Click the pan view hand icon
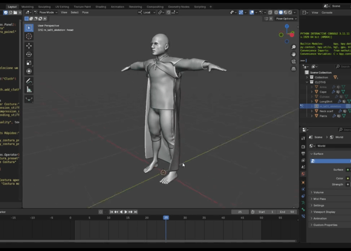Viewport: 351px width, 251px height. [x=293, y=54]
